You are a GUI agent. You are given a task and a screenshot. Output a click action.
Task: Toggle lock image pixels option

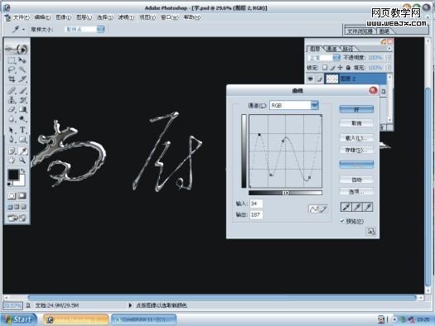click(x=332, y=67)
